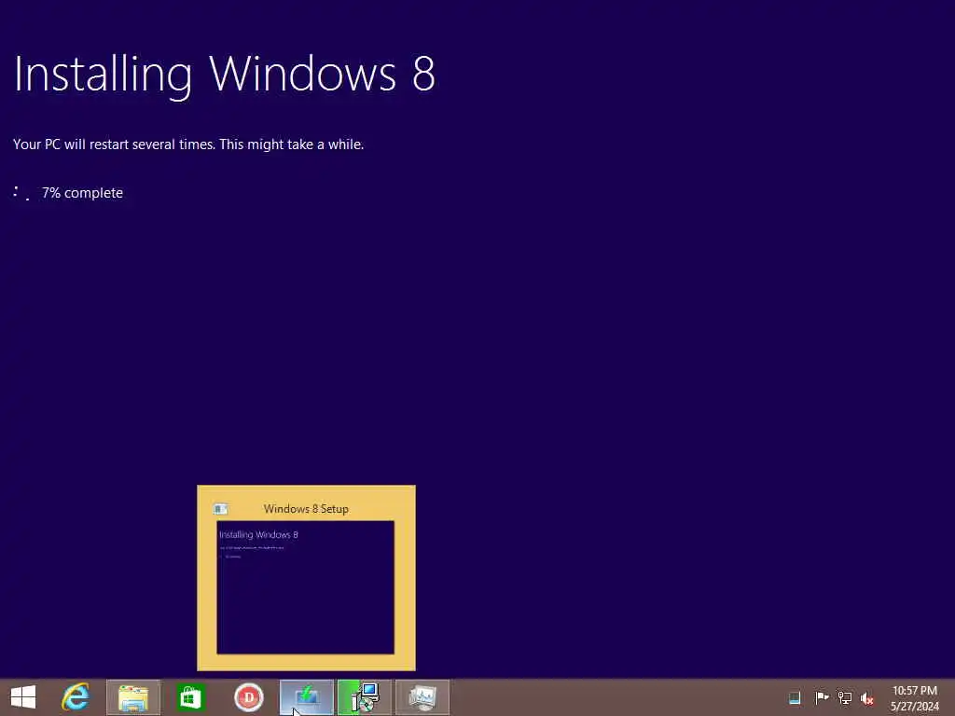Open the installer icon with green progress

tap(365, 697)
